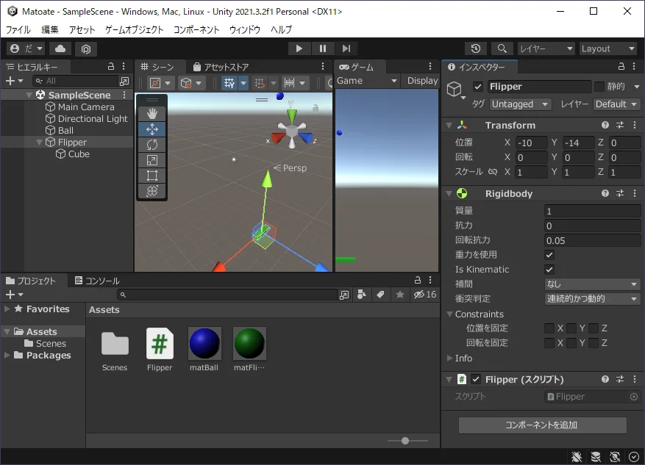Open the File menu
The image size is (645, 465).
coord(18,29)
